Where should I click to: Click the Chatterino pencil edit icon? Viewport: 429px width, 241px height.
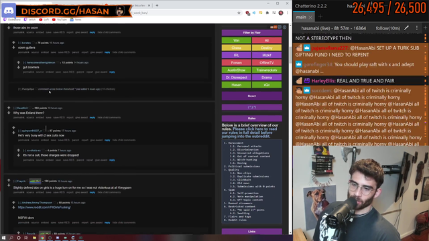click(407, 28)
